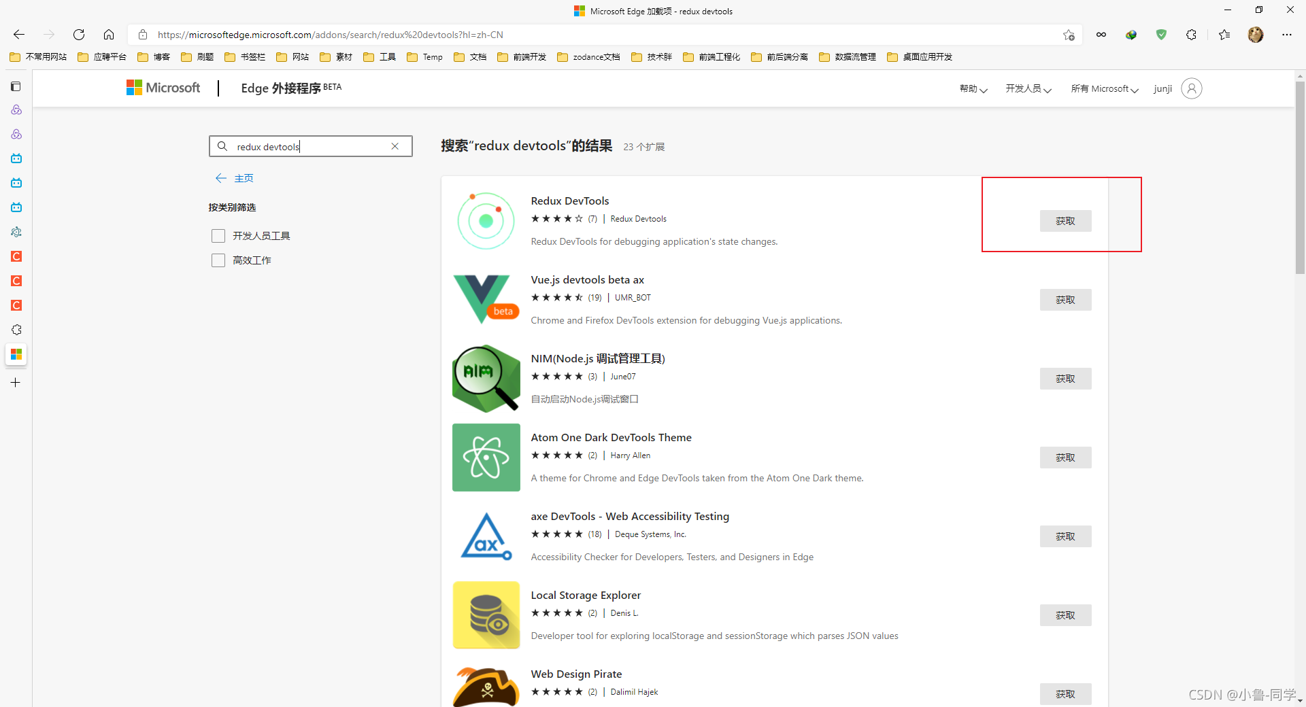Check the 高效工作 filter checkbox

click(218, 260)
